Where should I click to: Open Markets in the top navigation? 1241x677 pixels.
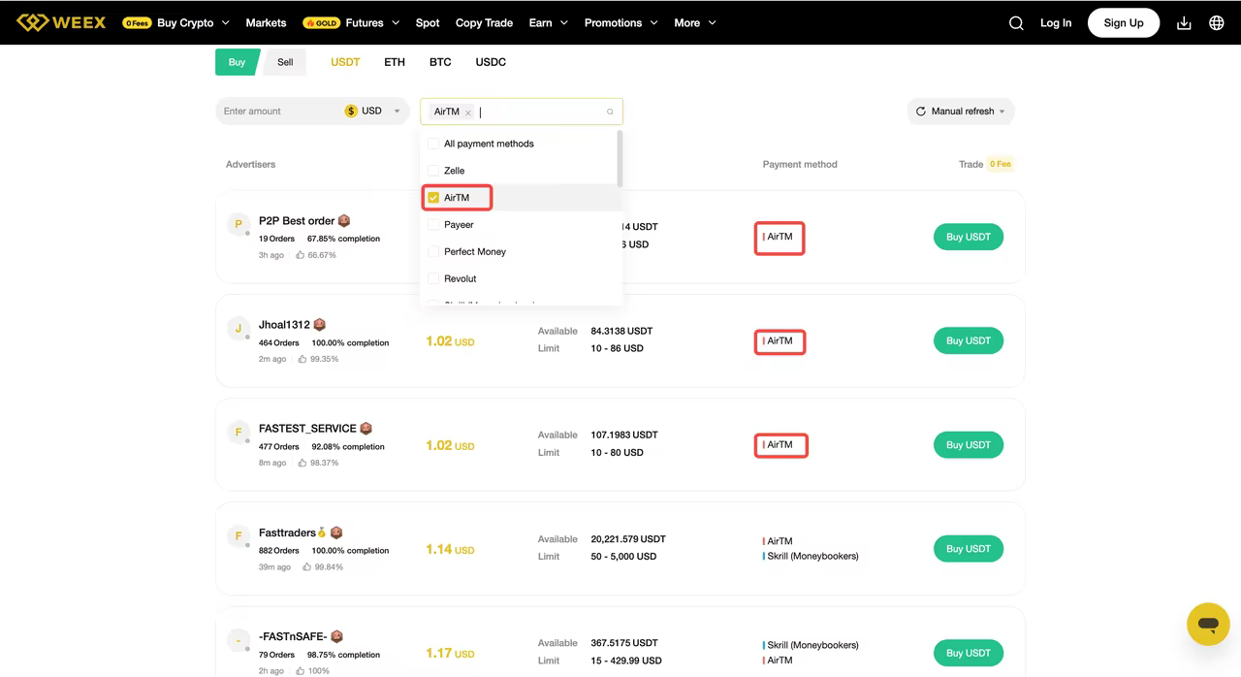point(266,23)
